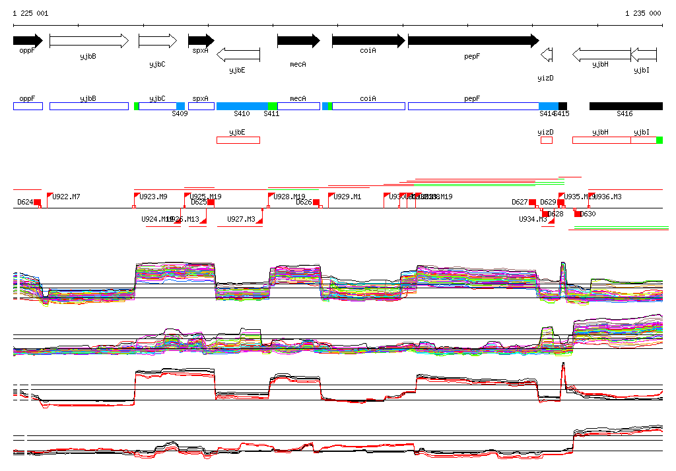The image size is (676, 471).
Task: Select the U922.M7 red flag marker
Action: [50, 196]
